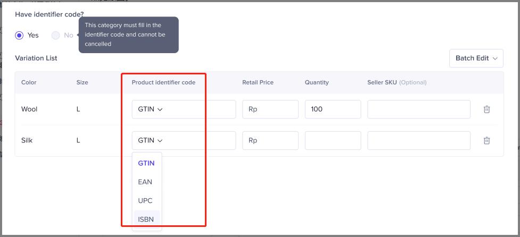520x237 pixels.
Task: Choose GTIN from identifier list
Action: [x=146, y=163]
